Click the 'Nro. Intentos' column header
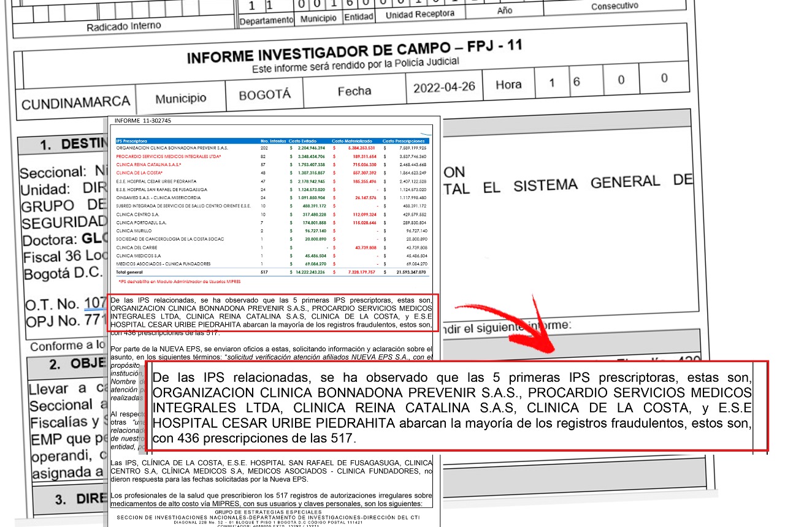The width and height of the screenshot is (785, 527). [x=272, y=141]
